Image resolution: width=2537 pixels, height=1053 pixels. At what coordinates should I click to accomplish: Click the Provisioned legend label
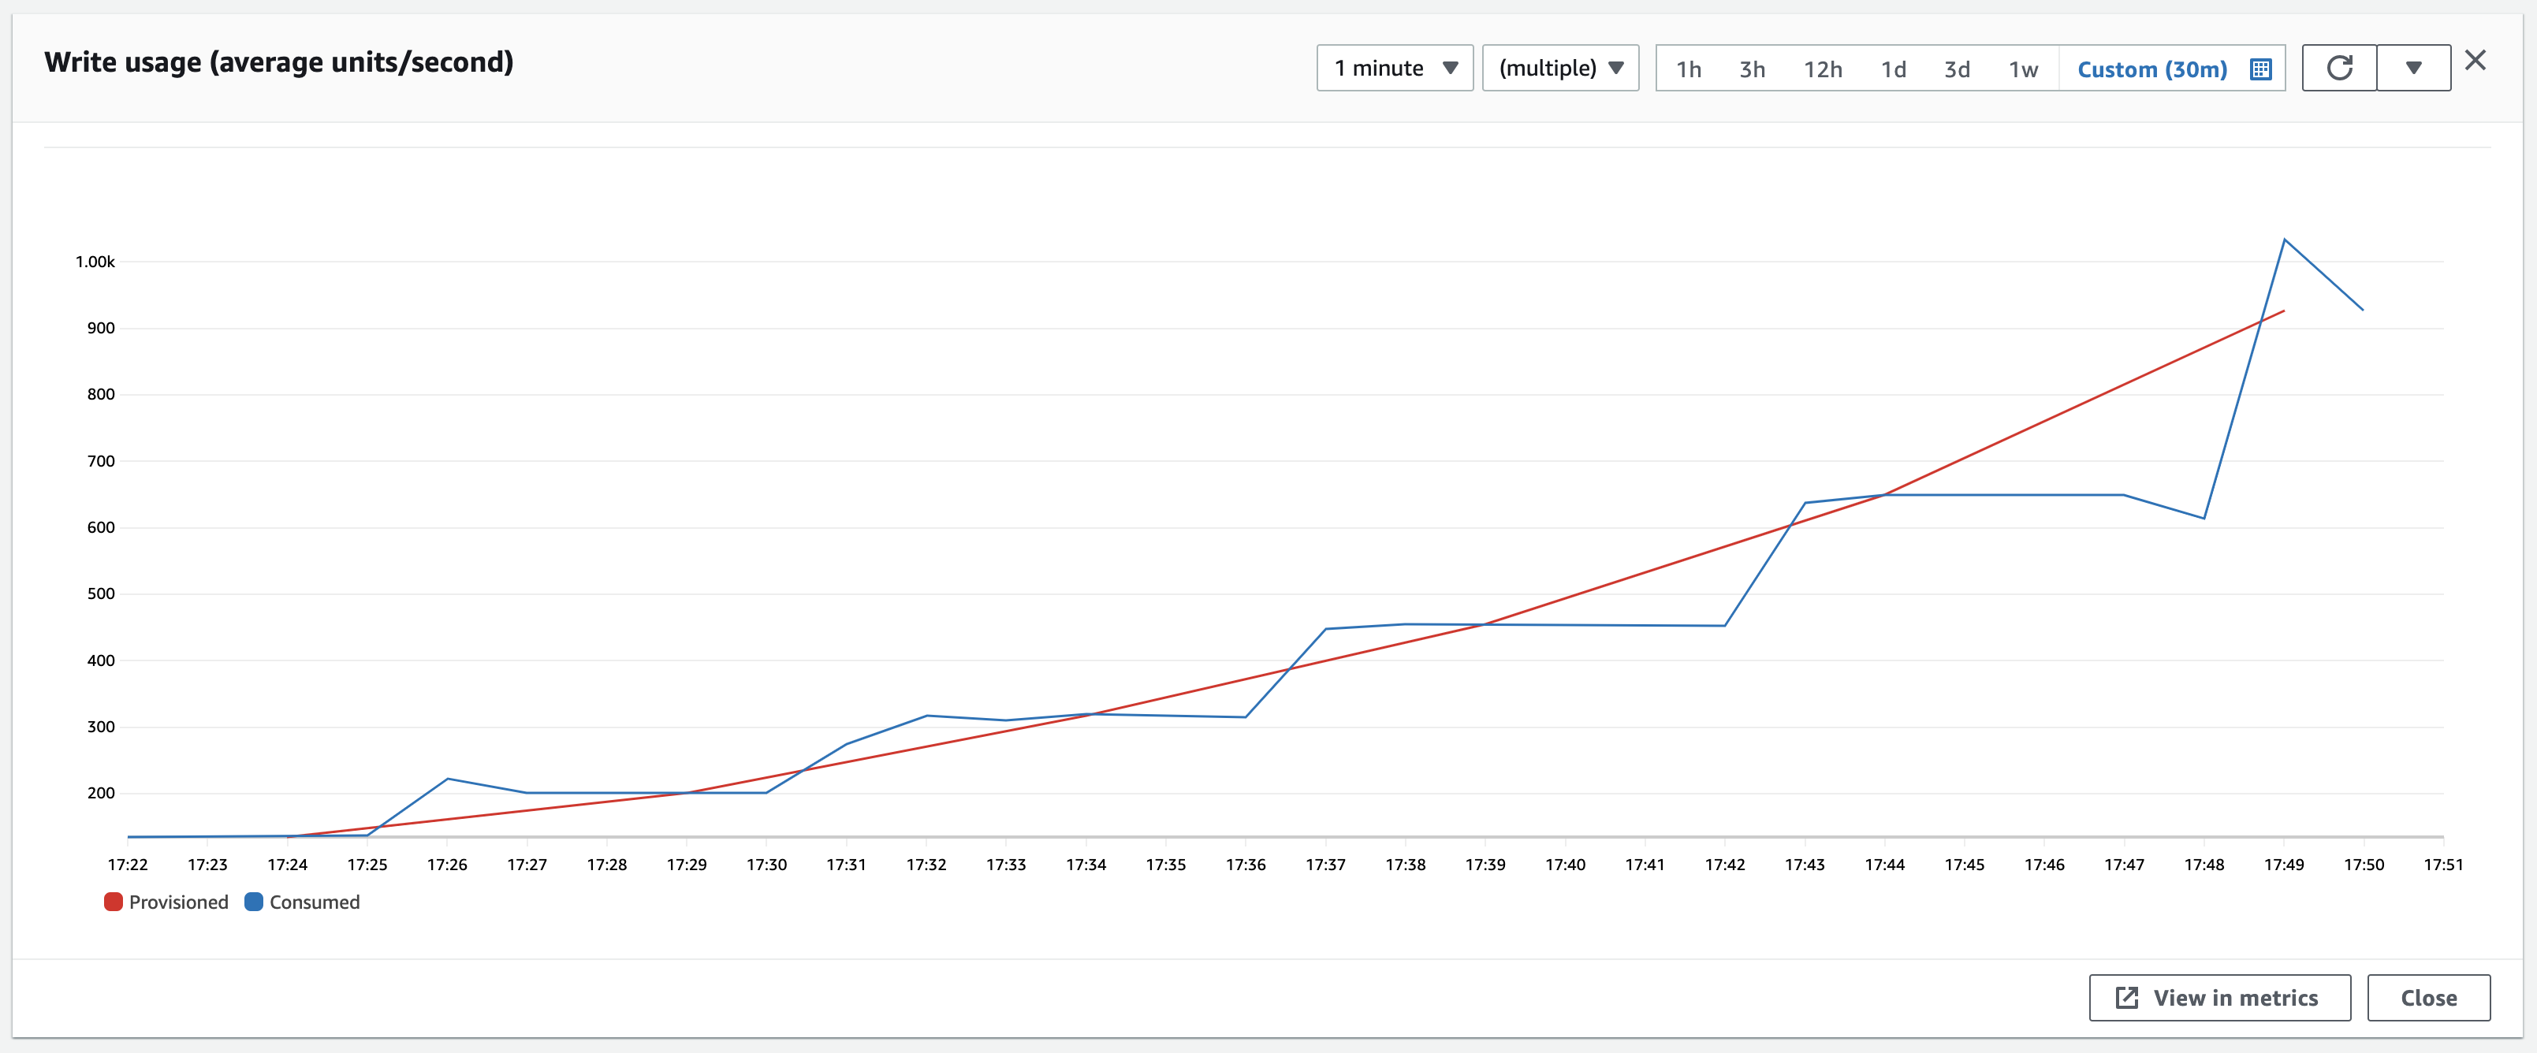pyautogui.click(x=178, y=902)
